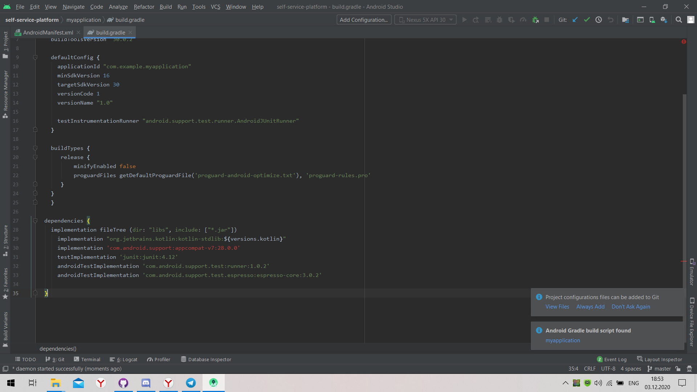Open the Build menu
The height and width of the screenshot is (392, 697).
coord(166,7)
